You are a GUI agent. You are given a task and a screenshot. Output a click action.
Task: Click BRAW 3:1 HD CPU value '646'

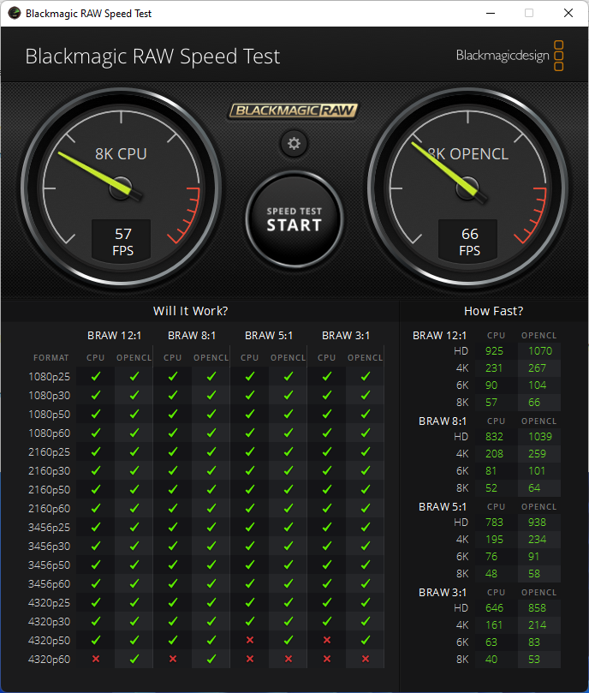[x=494, y=608]
